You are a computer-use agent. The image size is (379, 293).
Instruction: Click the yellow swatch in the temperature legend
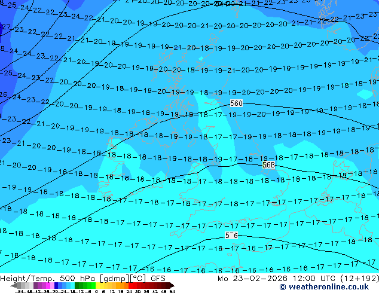97,285
